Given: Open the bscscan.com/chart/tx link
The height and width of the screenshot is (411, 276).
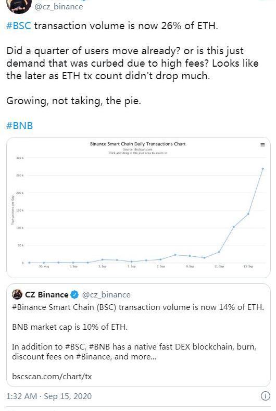Looking at the screenshot, I should (52, 377).
